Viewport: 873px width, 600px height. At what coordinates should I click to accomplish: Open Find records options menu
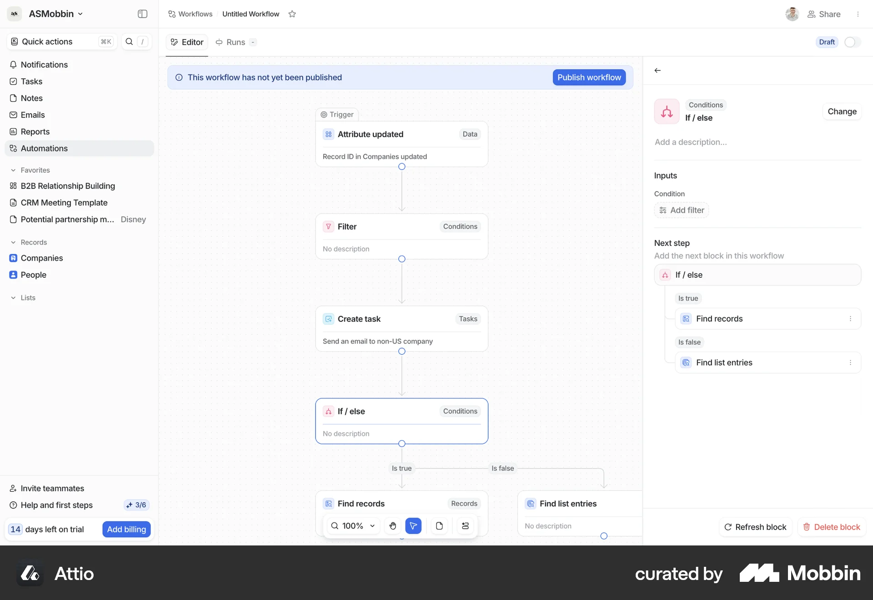point(851,319)
